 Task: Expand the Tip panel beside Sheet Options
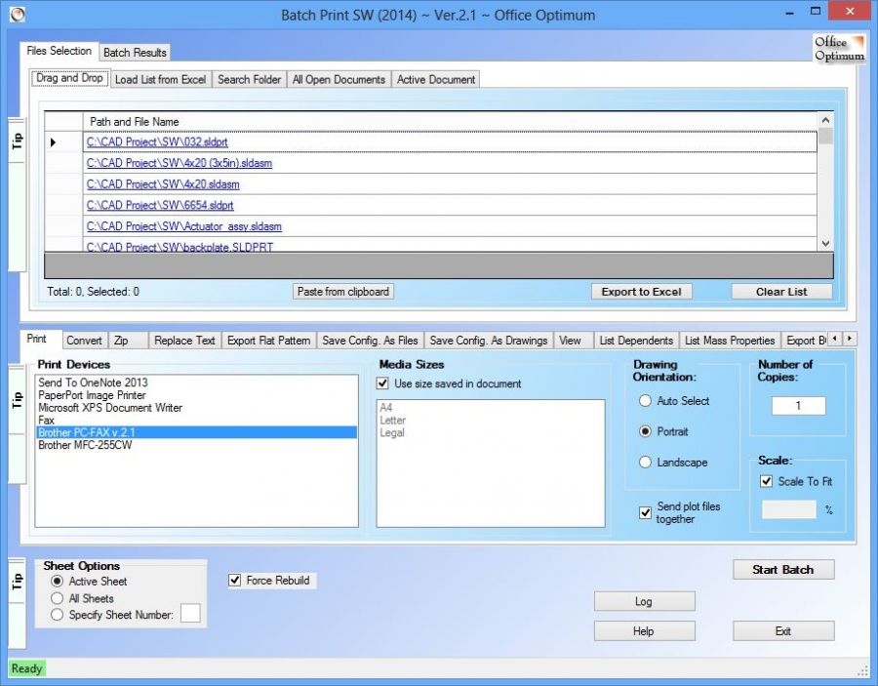pos(17,582)
